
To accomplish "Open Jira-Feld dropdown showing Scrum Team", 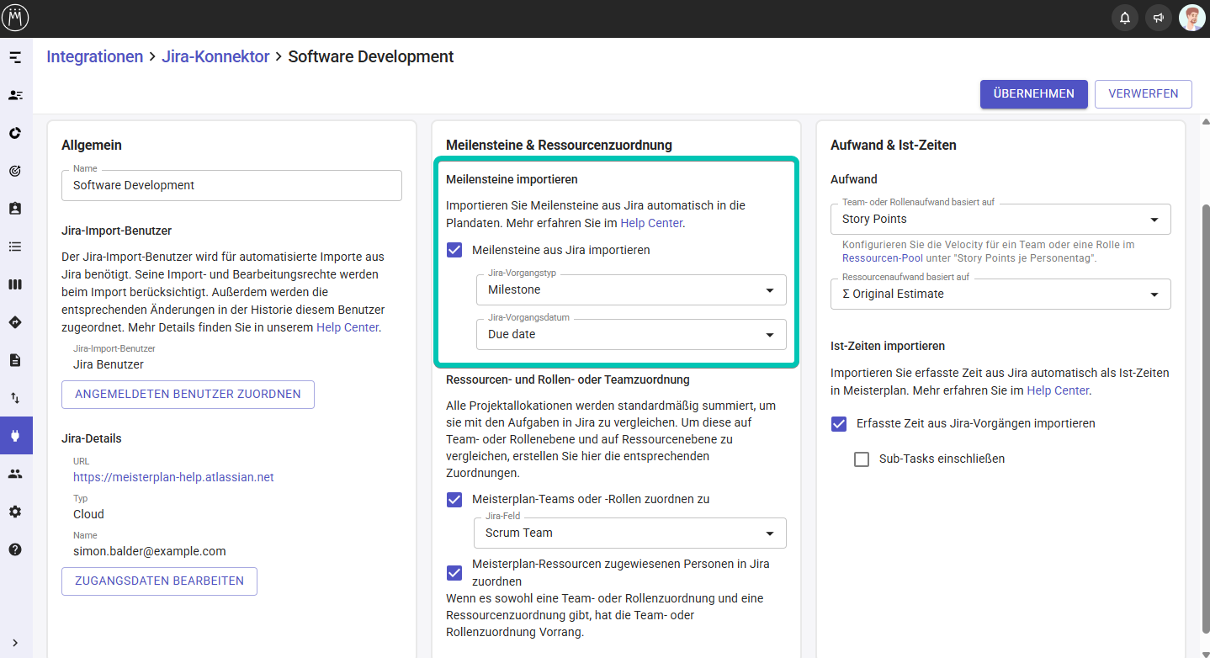I will point(631,533).
